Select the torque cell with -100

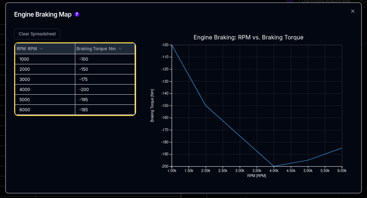(x=105, y=59)
